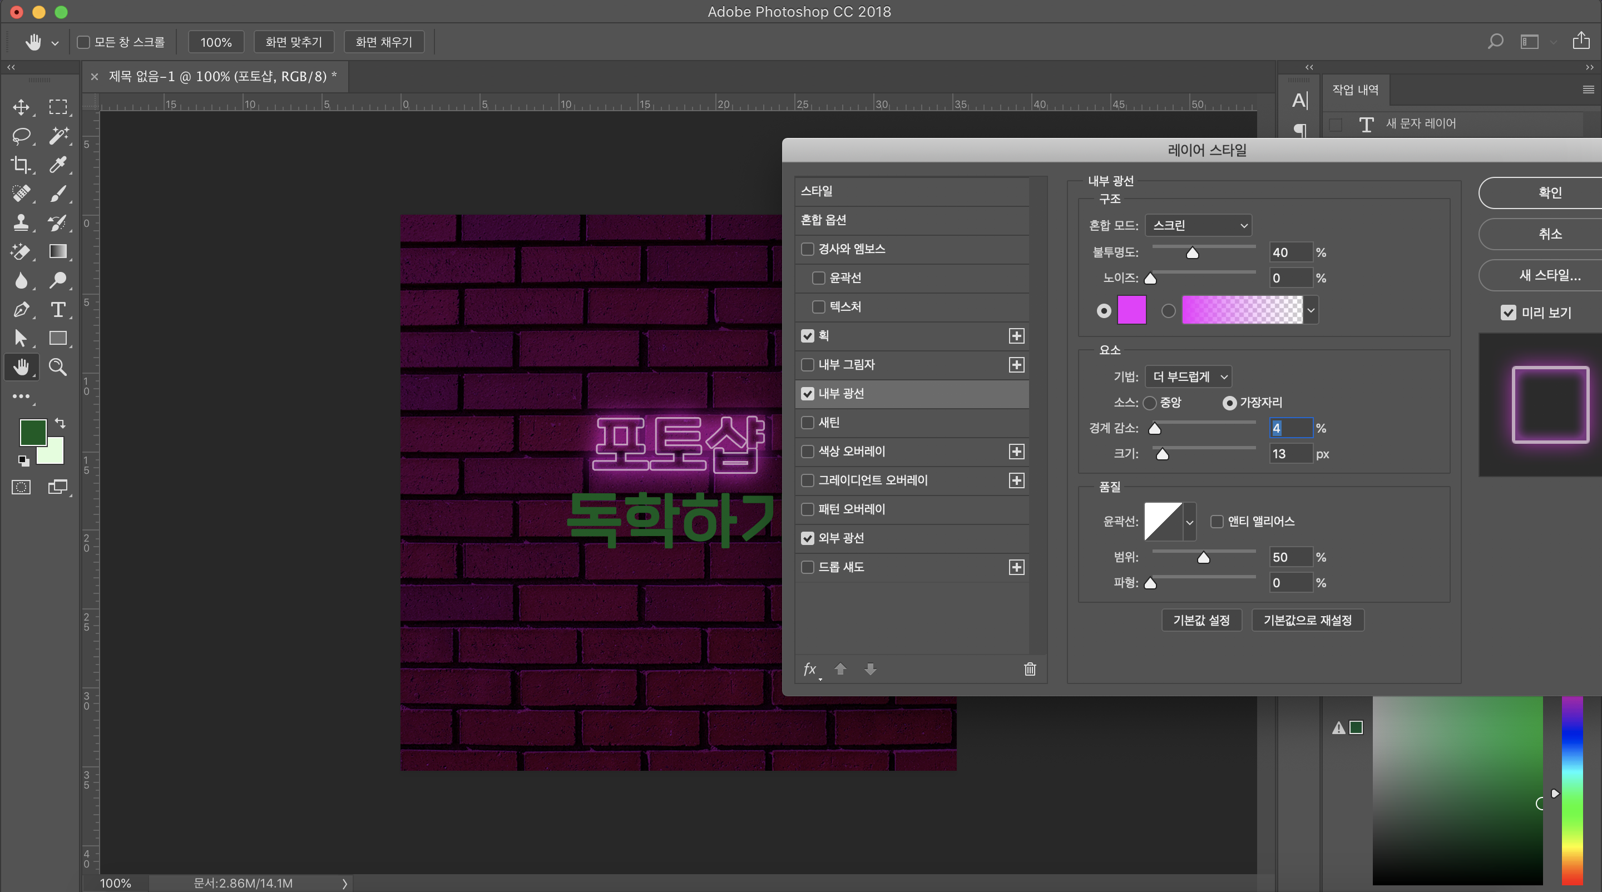Select the Zoom tool

coord(58,366)
